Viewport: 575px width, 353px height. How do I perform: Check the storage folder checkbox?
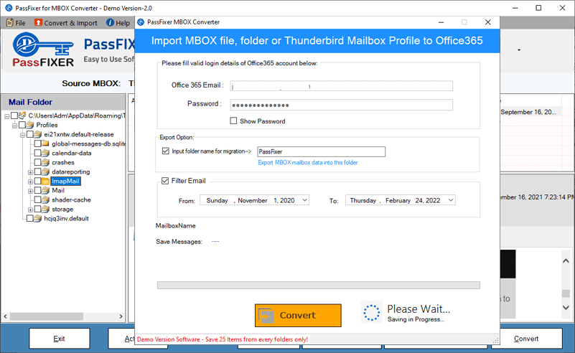37,210
